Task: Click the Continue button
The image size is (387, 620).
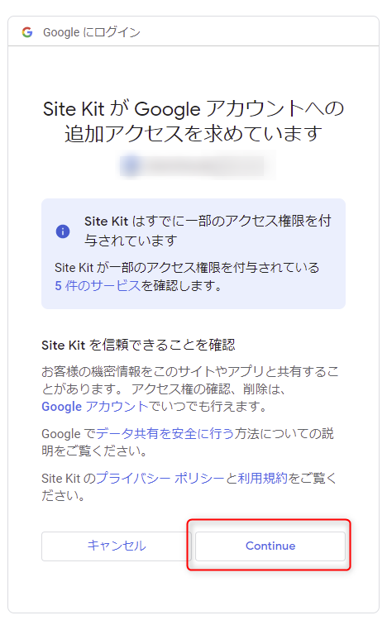Action: [270, 546]
